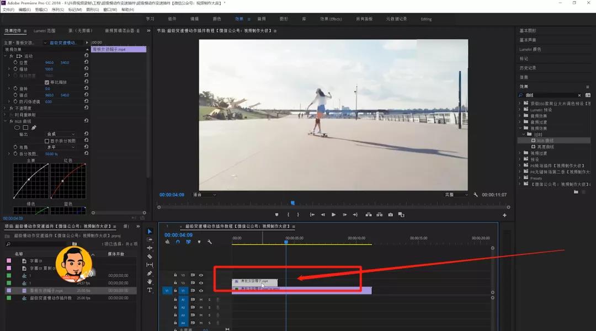Select the Selection arrow tool
The width and height of the screenshot is (596, 331).
pyautogui.click(x=150, y=232)
